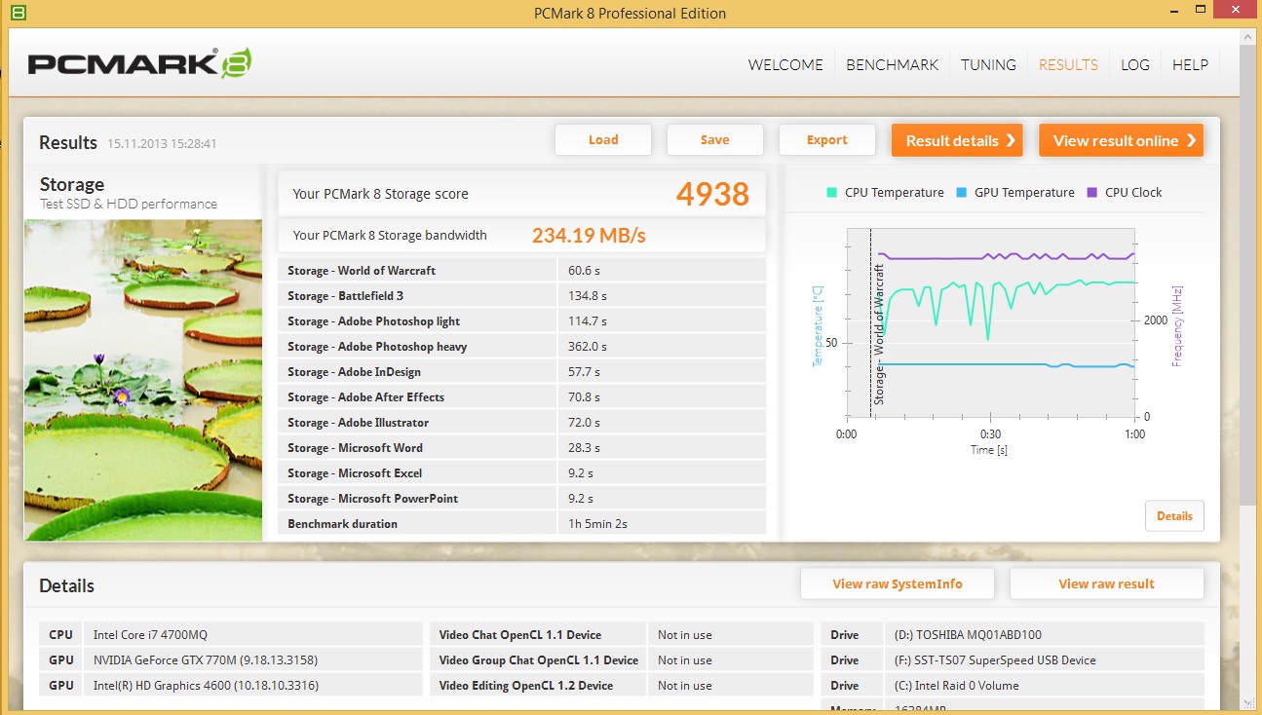The height and width of the screenshot is (715, 1262).
Task: Click the Save result button
Action: pos(714,140)
